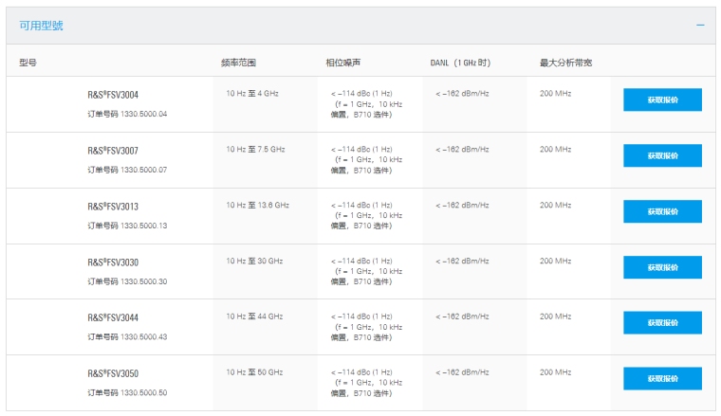Click the 可用型號 section title

pyautogui.click(x=42, y=26)
